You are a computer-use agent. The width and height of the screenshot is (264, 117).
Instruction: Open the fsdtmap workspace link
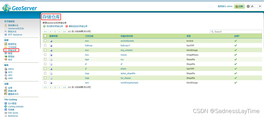[89, 46]
